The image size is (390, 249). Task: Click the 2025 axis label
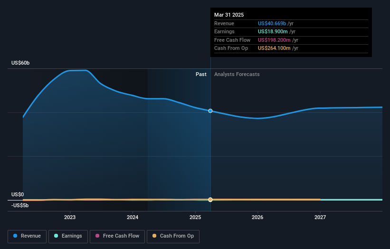click(195, 217)
